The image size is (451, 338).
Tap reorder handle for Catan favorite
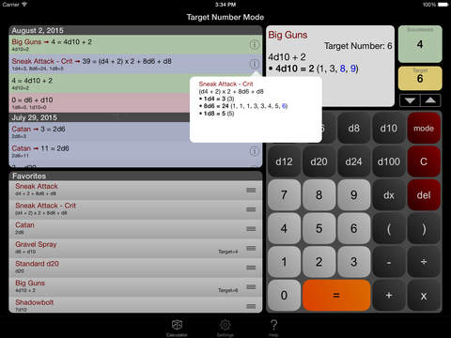pos(251,229)
